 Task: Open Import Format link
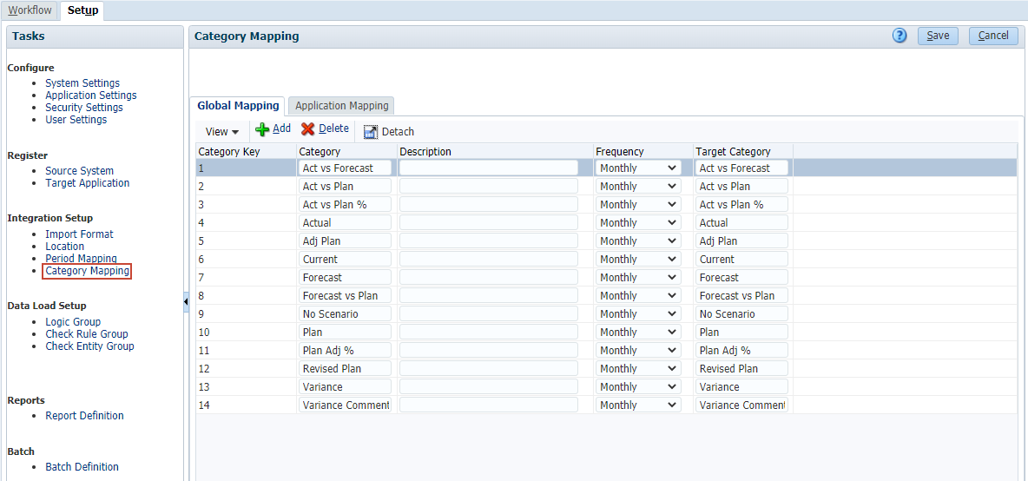click(79, 234)
